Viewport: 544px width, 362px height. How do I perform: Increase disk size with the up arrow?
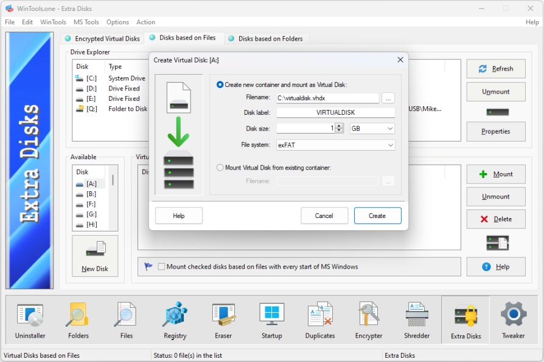click(x=340, y=125)
